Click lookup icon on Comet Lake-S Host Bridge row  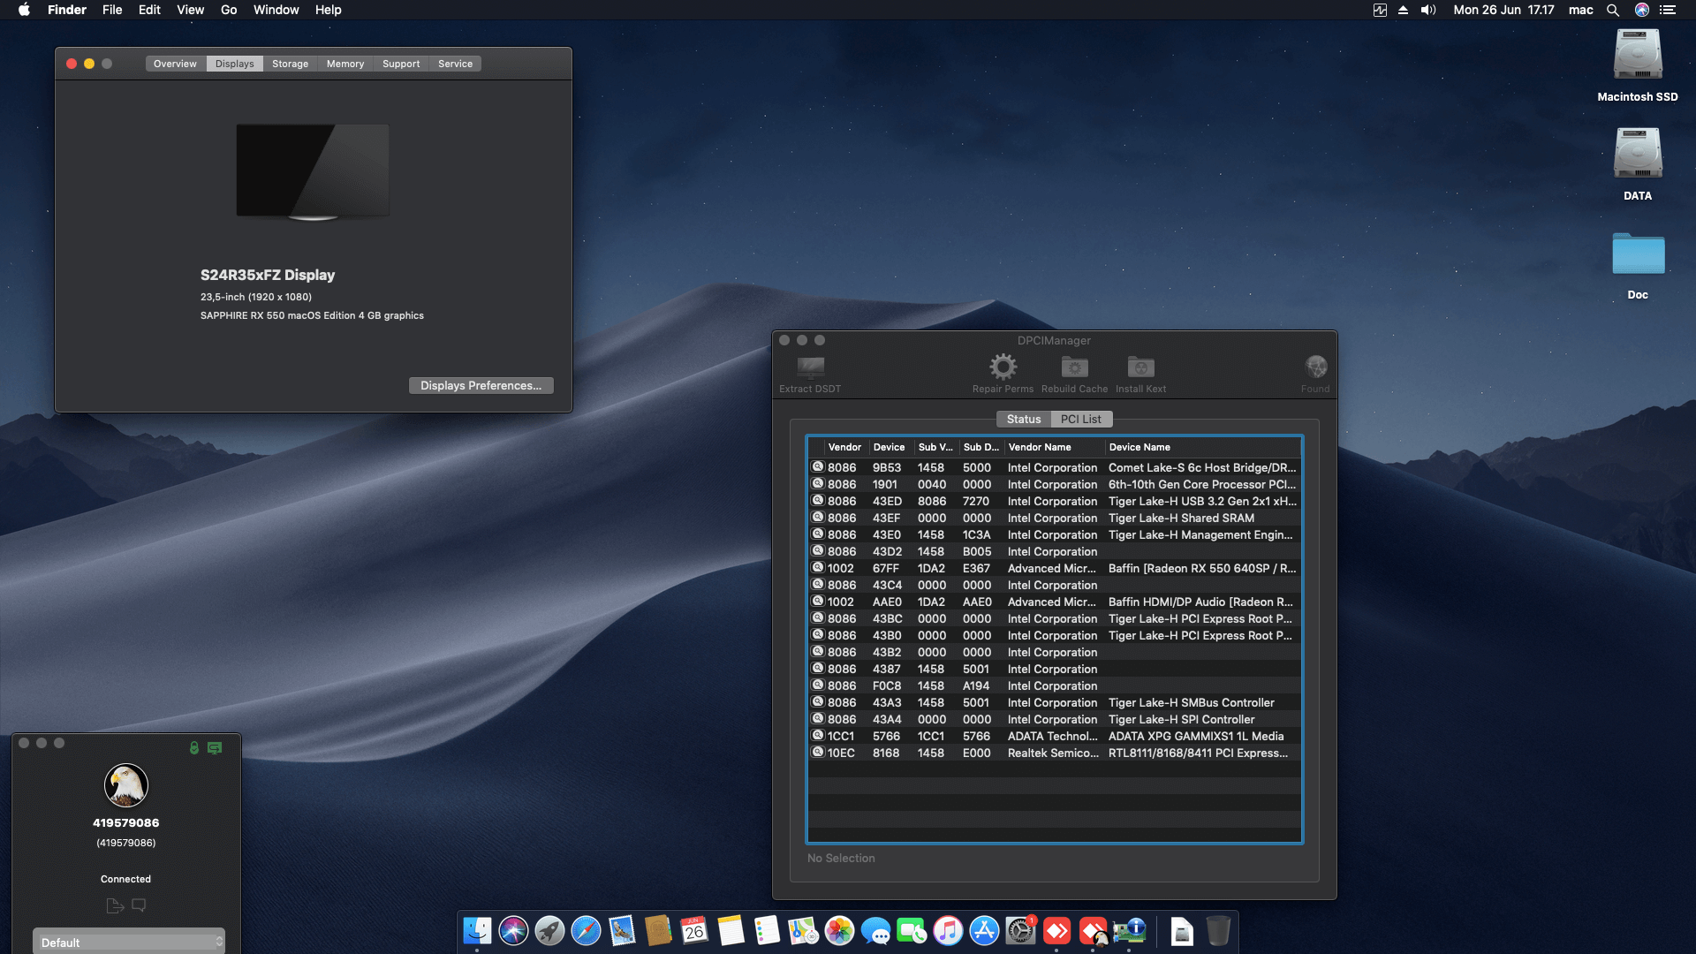pyautogui.click(x=818, y=467)
